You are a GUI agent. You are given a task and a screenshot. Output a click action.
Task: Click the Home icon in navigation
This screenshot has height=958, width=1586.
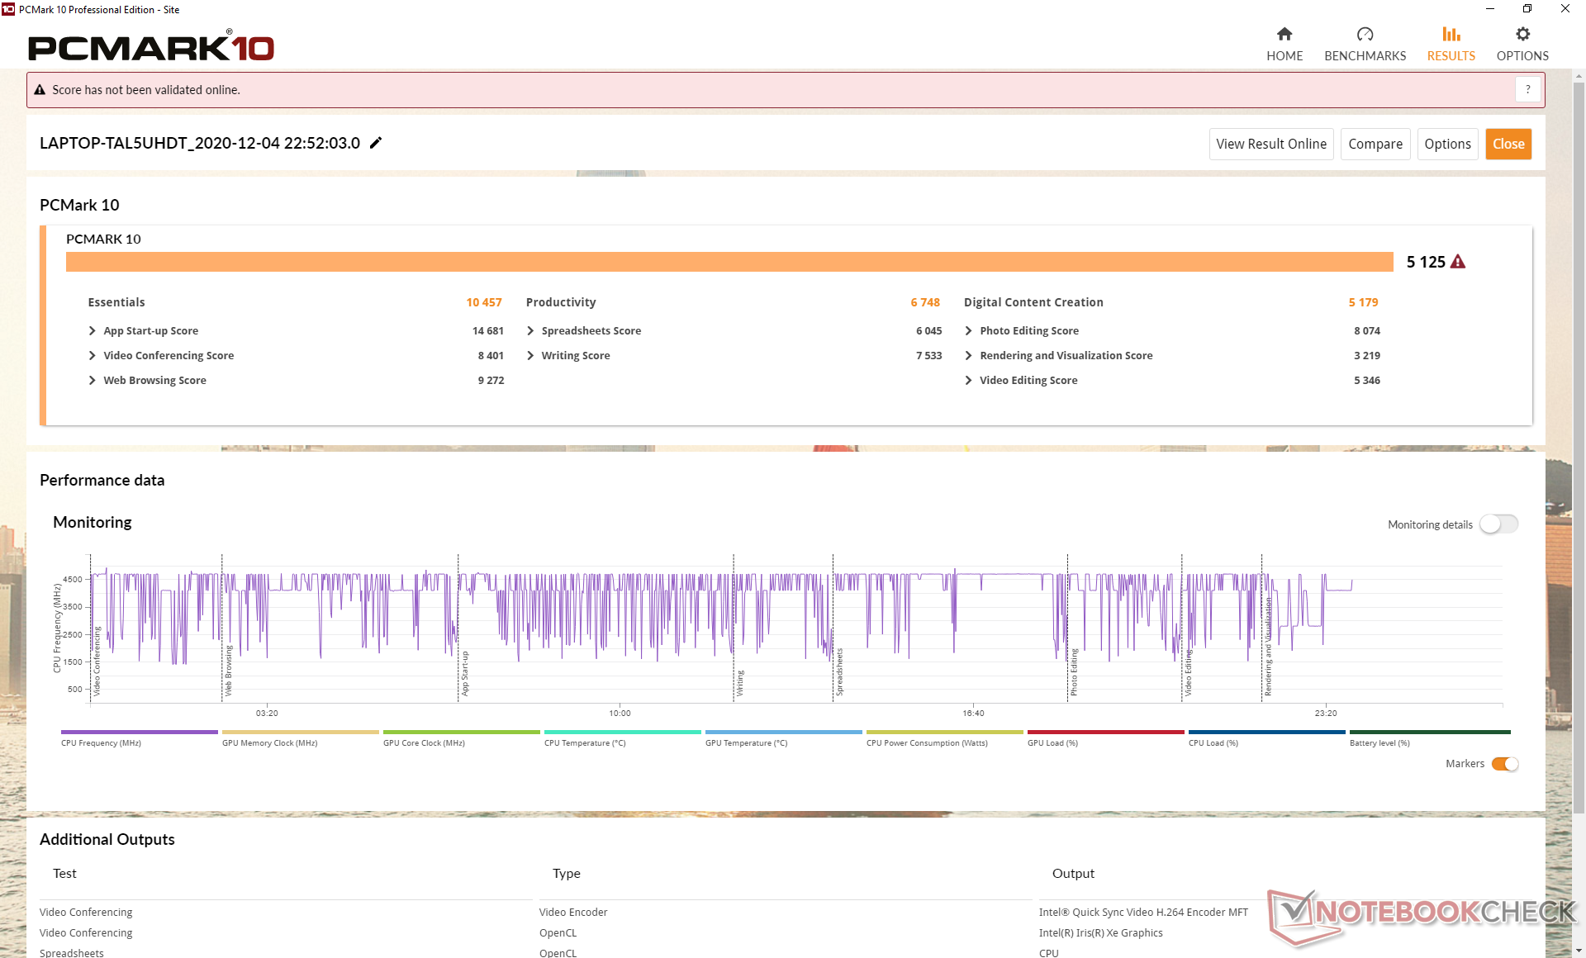1284,34
